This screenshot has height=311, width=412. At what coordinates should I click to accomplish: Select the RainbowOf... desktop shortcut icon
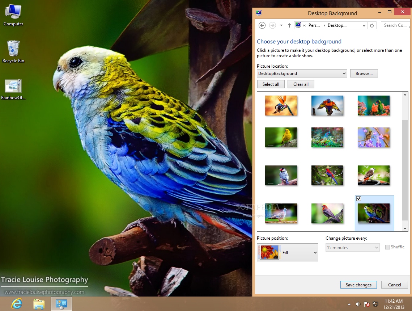tap(13, 89)
